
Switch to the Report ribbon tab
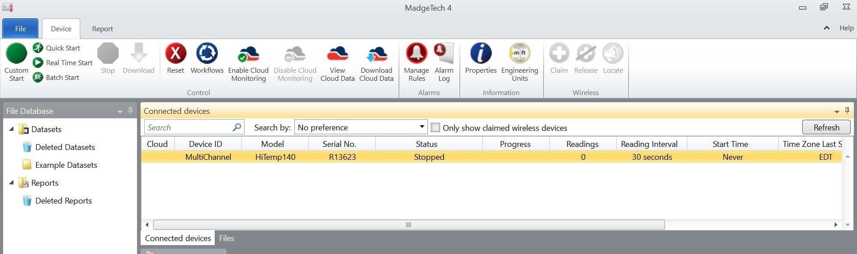pos(102,29)
